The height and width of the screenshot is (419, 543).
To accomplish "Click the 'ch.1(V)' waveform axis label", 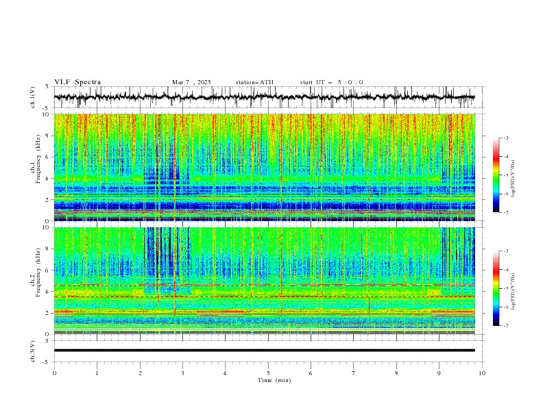I will (x=33, y=97).
